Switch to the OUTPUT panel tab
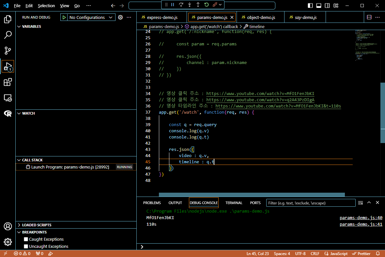The width and height of the screenshot is (385, 257). pyautogui.click(x=175, y=203)
